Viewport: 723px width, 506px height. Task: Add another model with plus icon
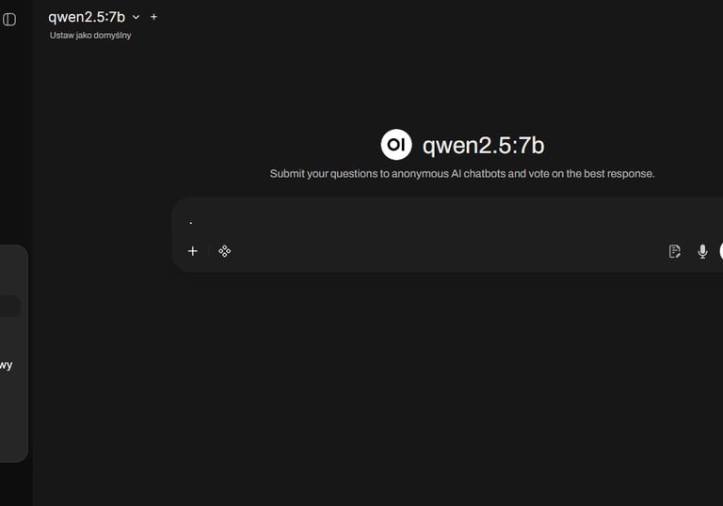(154, 17)
